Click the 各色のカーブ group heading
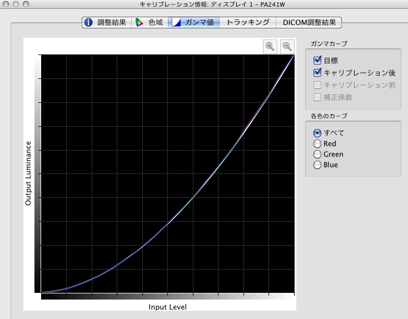This screenshot has height=319, width=408. click(x=329, y=116)
